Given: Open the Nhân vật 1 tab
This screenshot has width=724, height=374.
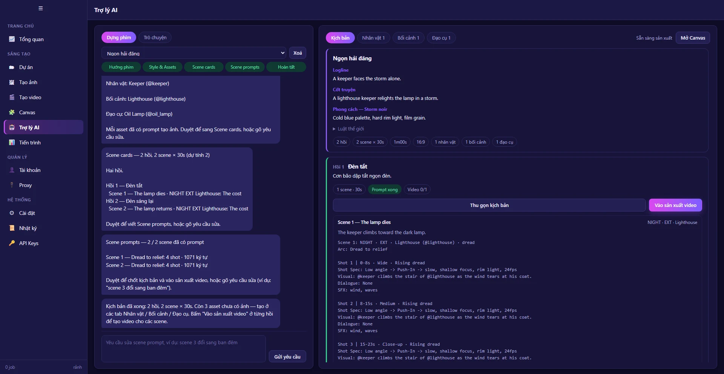Looking at the screenshot, I should pyautogui.click(x=373, y=38).
